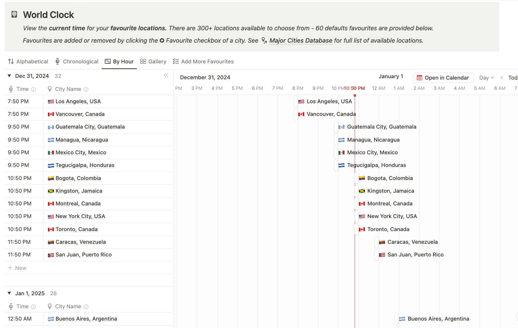The height and width of the screenshot is (328, 518).
Task: Click the info icon next to Time column
Action: [x=33, y=89]
